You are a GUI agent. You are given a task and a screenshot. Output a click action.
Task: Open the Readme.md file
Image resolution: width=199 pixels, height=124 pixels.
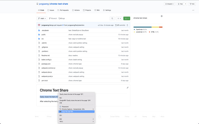pyautogui.click(x=45, y=55)
